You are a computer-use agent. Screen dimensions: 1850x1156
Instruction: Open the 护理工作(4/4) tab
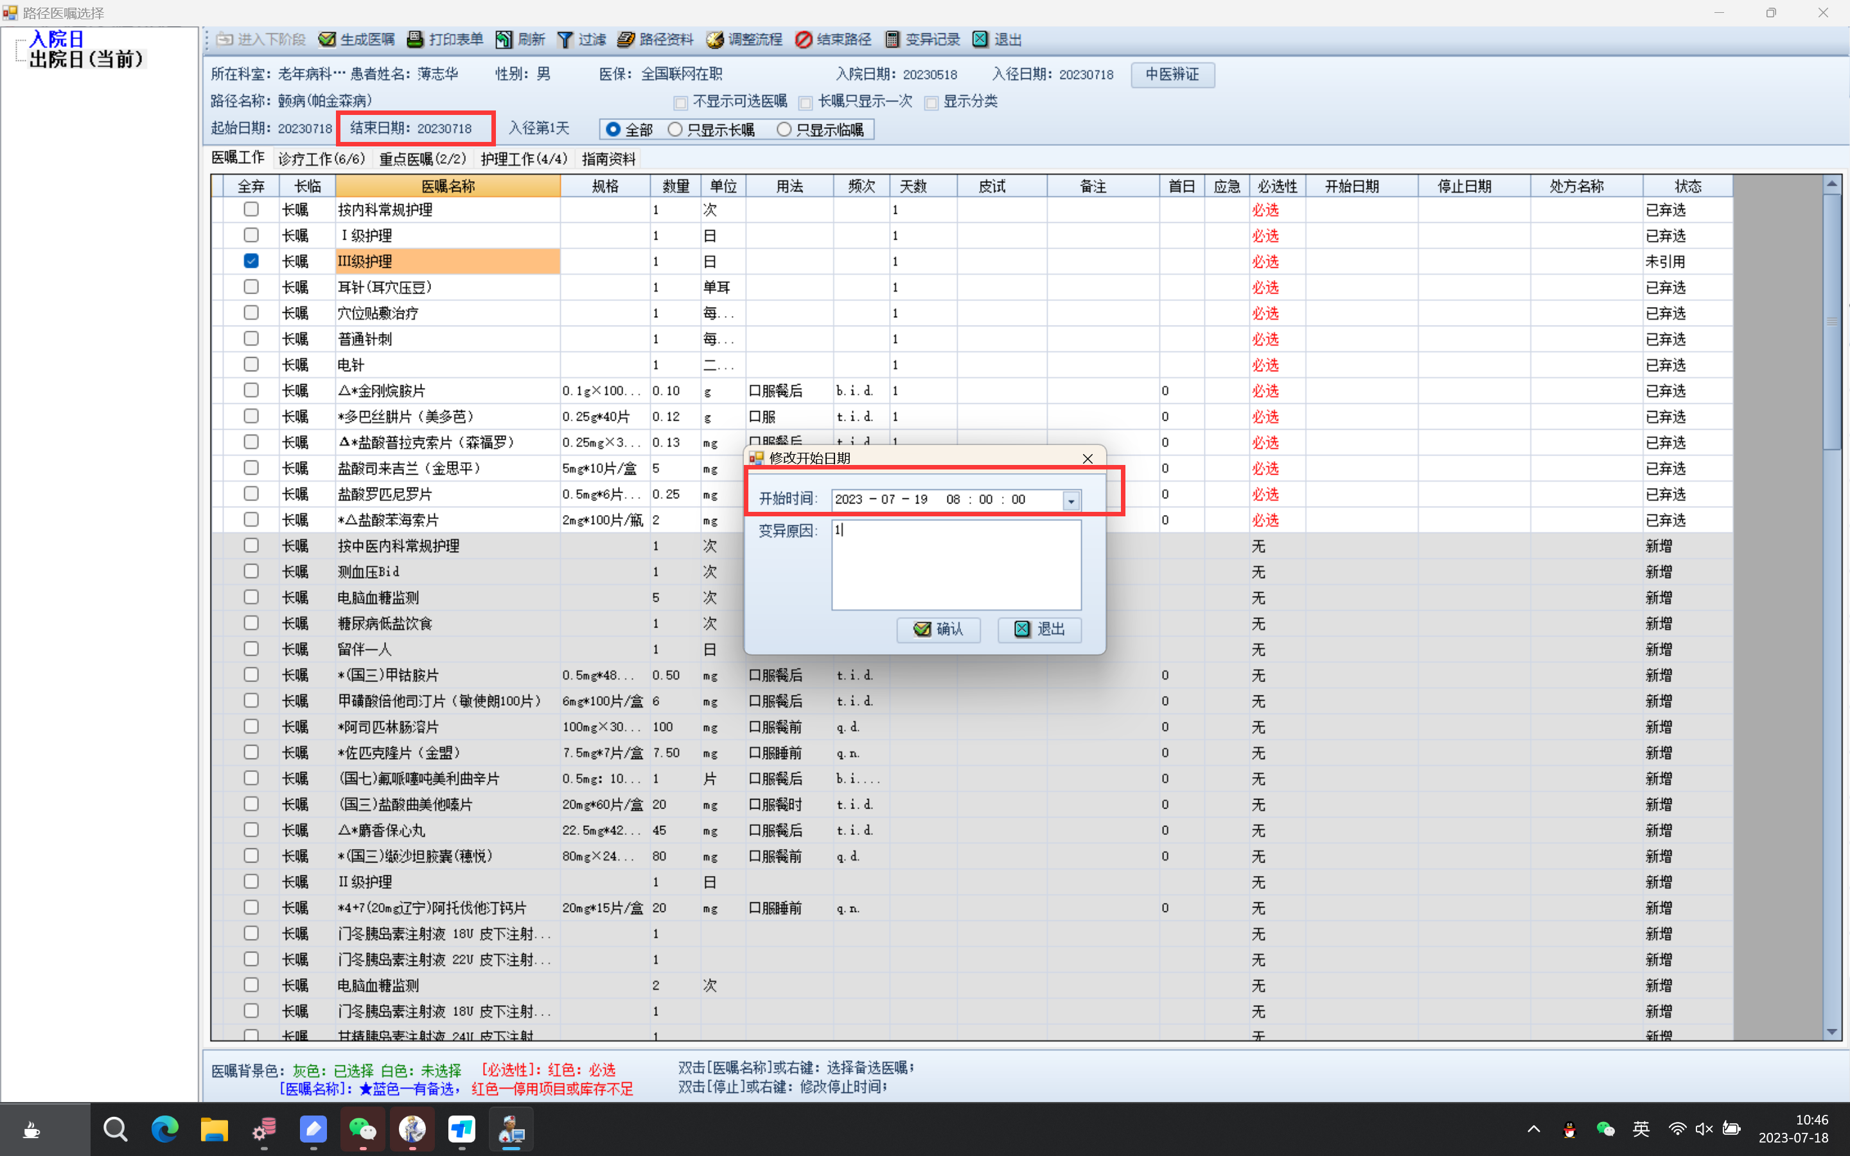pos(524,159)
